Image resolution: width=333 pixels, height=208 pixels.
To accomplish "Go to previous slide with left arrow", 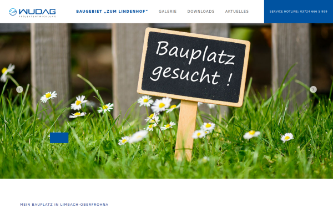I will click(19, 89).
